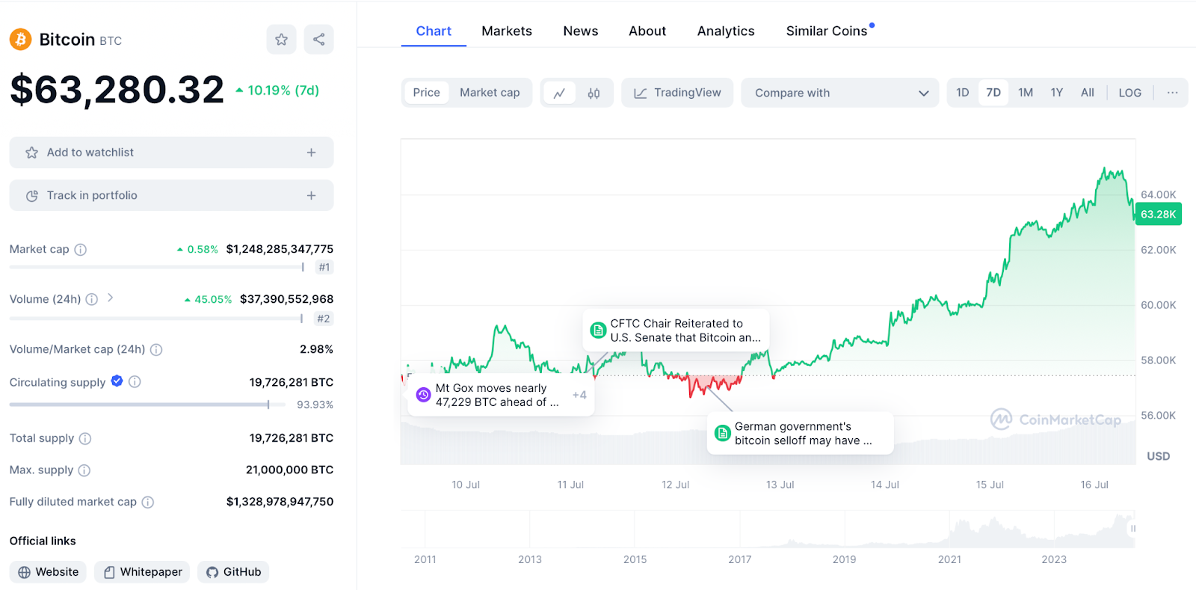Open Circulating supply info icon

pyautogui.click(x=135, y=381)
